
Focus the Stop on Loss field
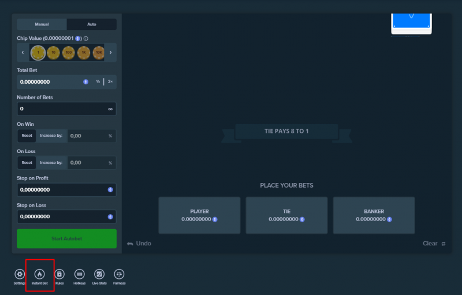66,216
